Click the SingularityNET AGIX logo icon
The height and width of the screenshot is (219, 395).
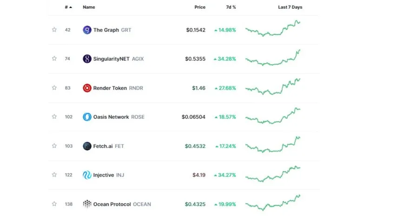tap(87, 59)
